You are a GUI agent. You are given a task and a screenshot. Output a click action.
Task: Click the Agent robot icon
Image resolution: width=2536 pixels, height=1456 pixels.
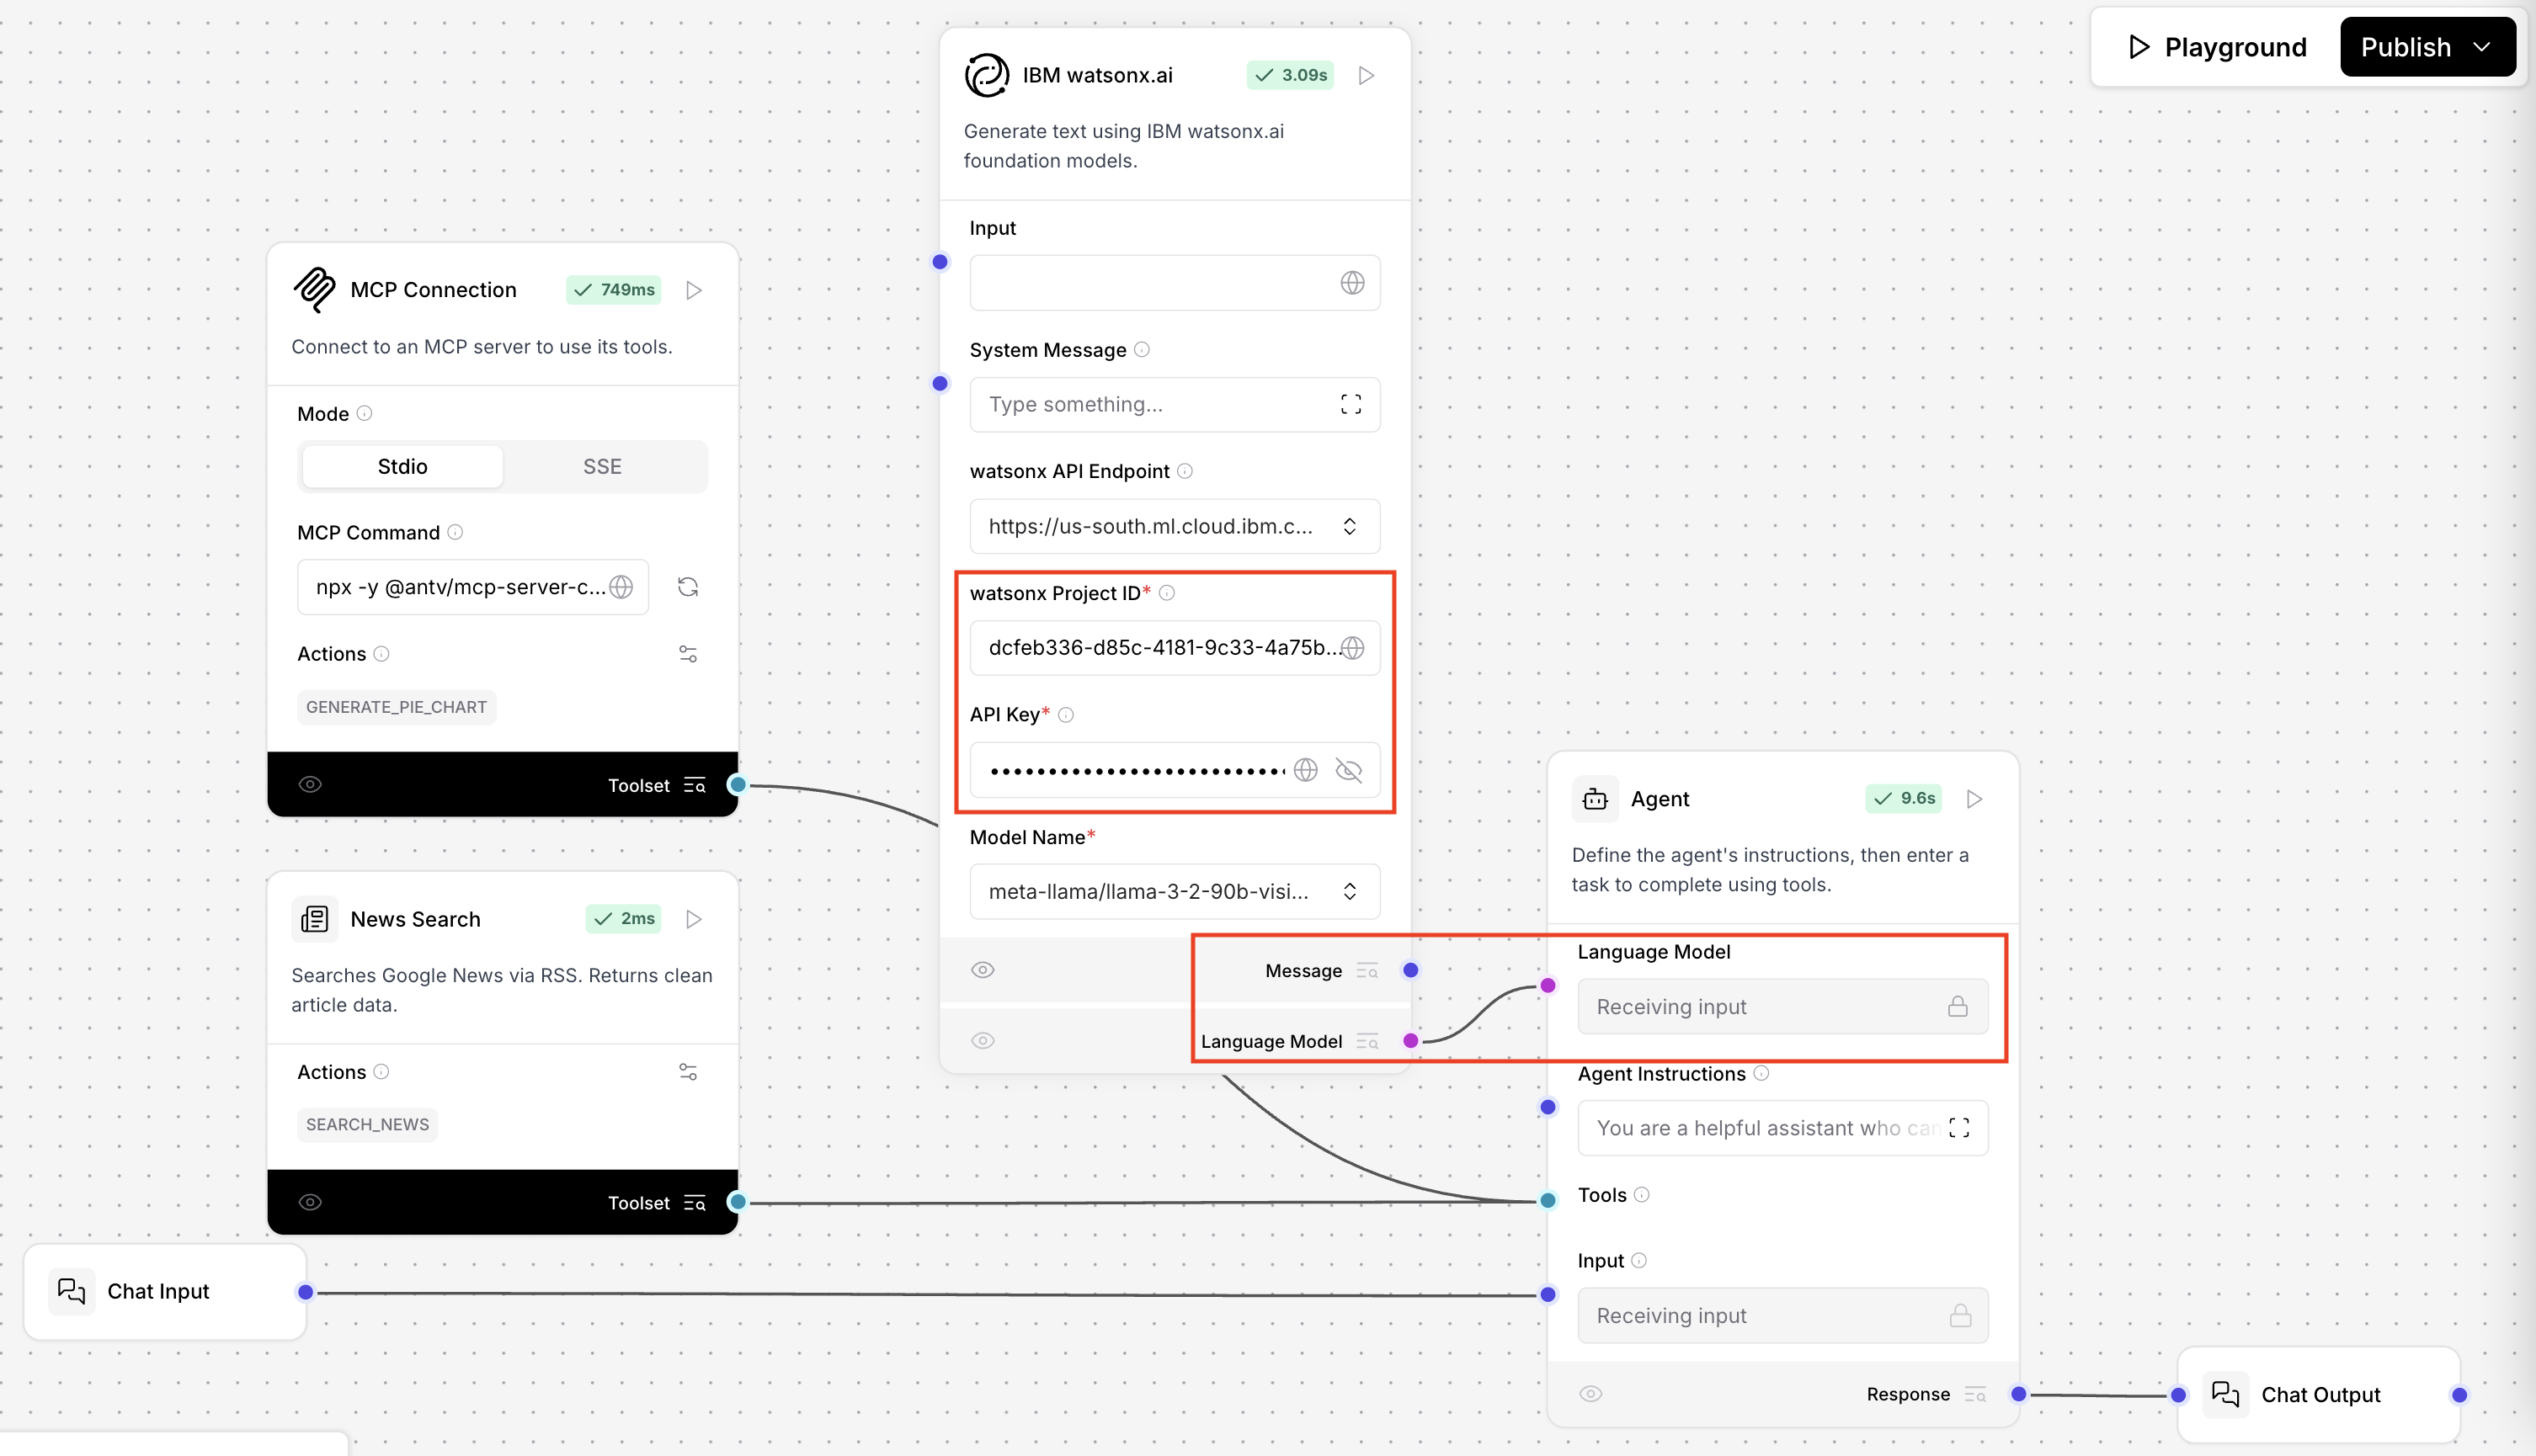1595,799
